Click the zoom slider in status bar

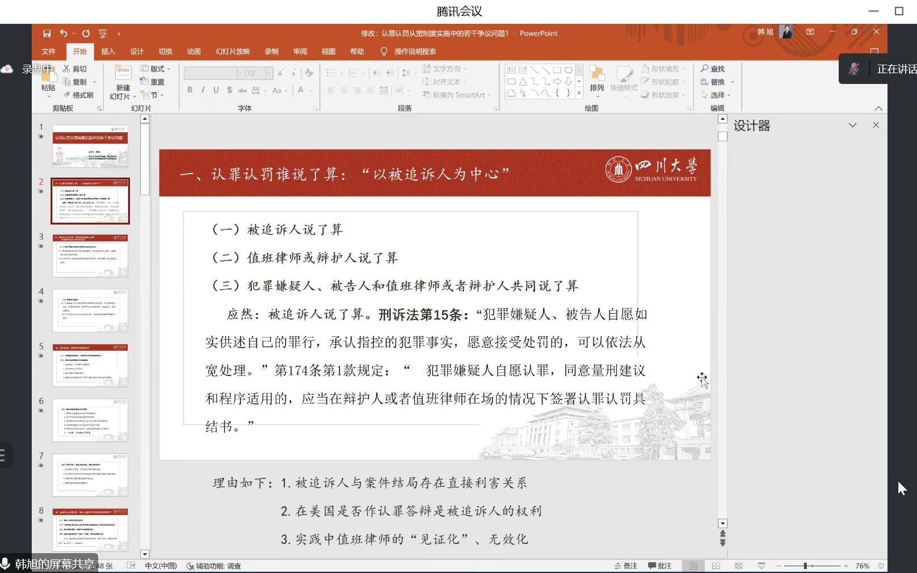click(x=812, y=566)
